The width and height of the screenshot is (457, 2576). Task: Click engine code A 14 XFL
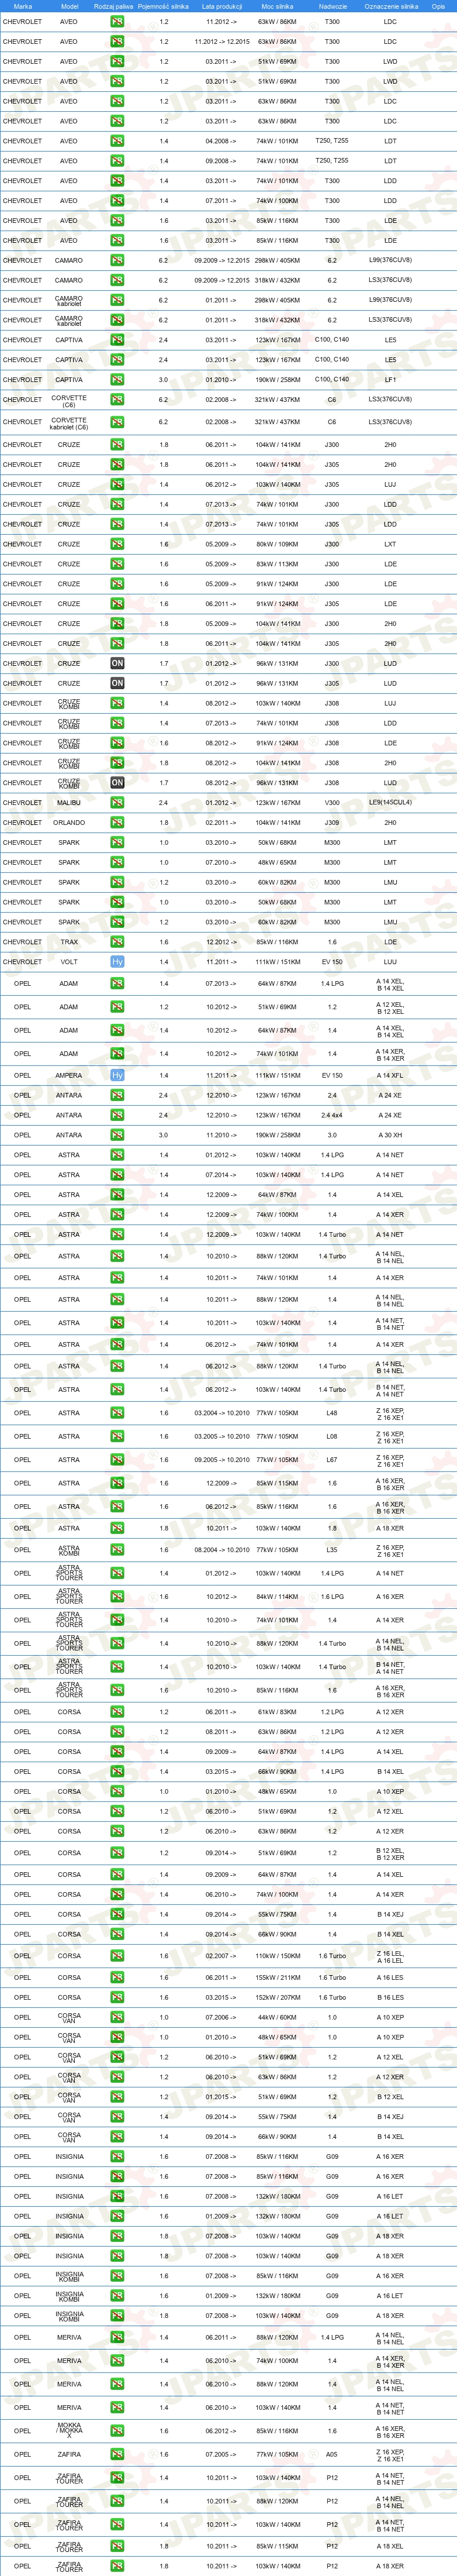point(390,1076)
